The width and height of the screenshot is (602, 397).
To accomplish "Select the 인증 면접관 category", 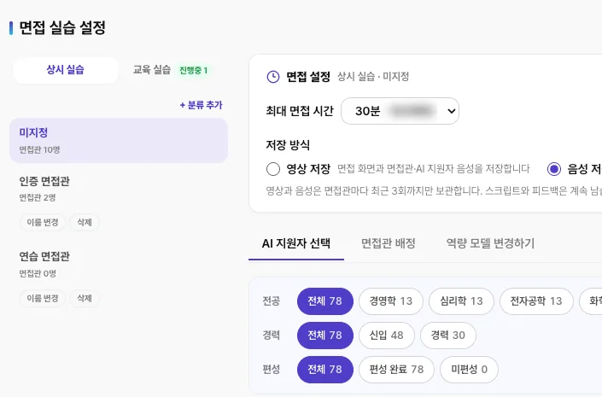I will (44, 181).
